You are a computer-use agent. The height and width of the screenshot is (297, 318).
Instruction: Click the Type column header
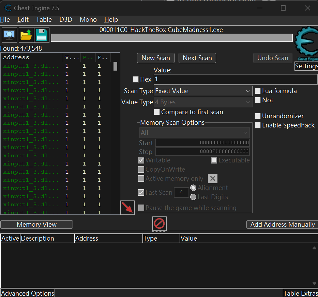[161, 238]
